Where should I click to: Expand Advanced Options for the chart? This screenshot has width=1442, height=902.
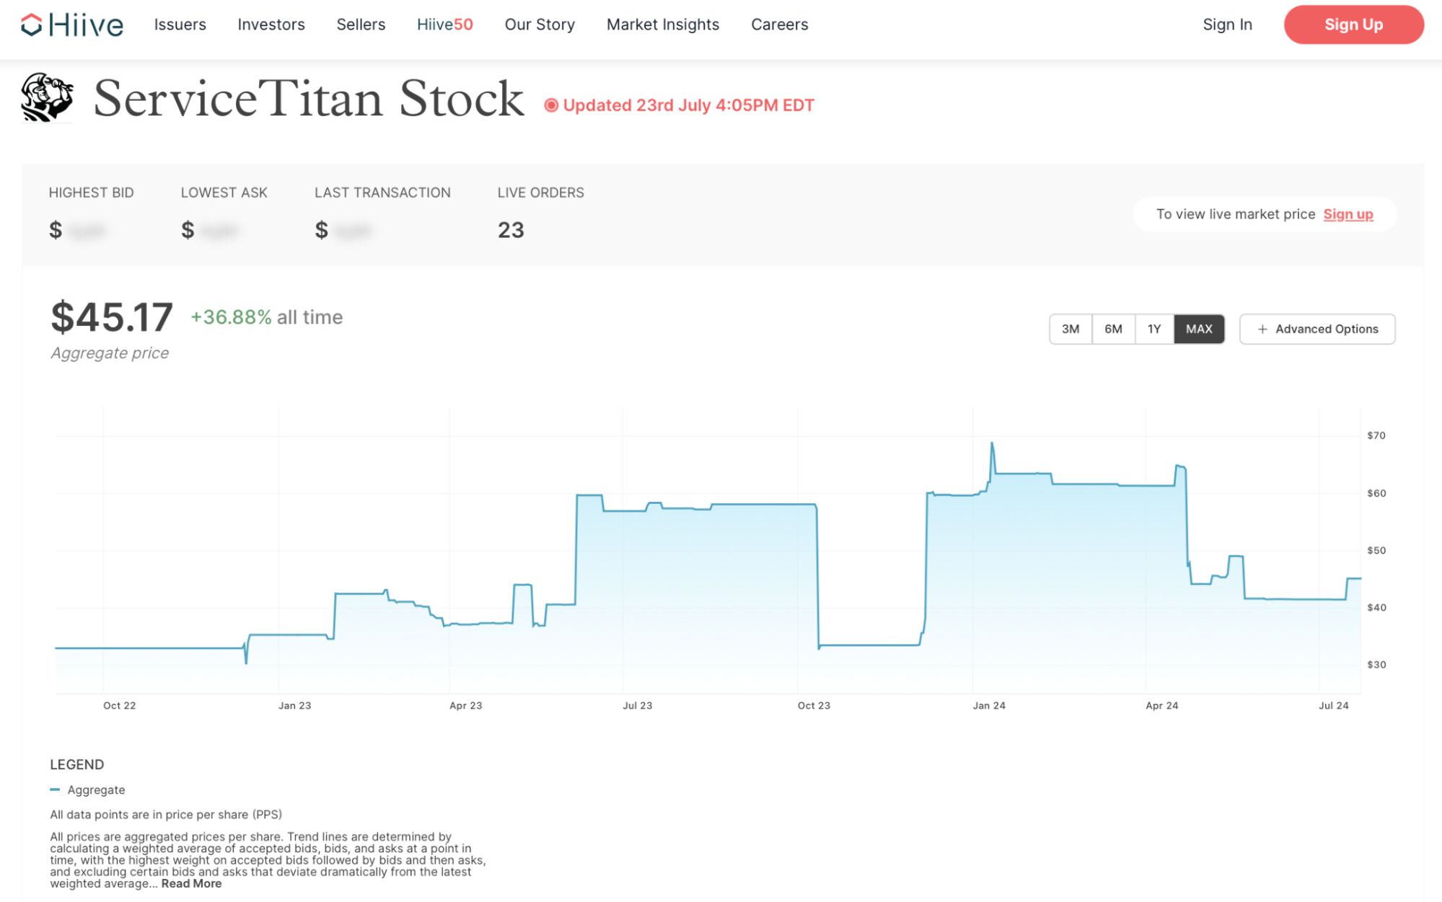tap(1317, 329)
